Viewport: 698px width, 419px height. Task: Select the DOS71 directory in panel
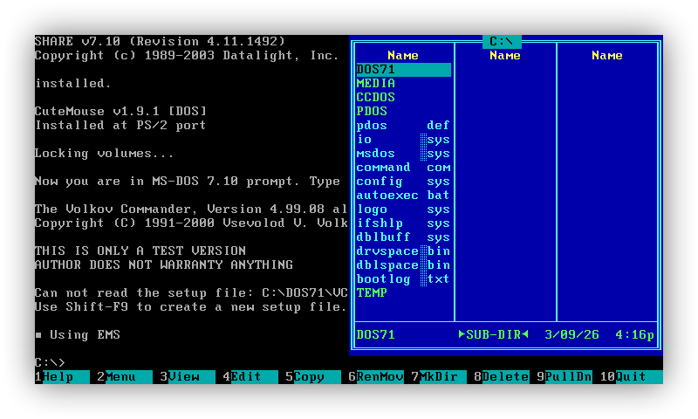click(403, 70)
